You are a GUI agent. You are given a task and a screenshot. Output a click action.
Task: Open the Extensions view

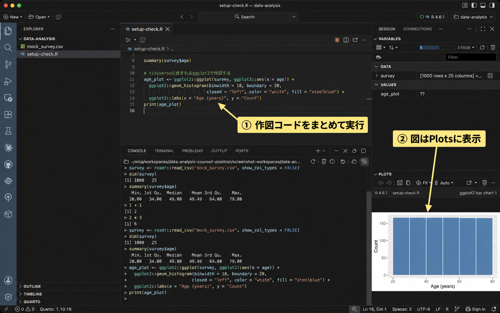[x=8, y=114]
